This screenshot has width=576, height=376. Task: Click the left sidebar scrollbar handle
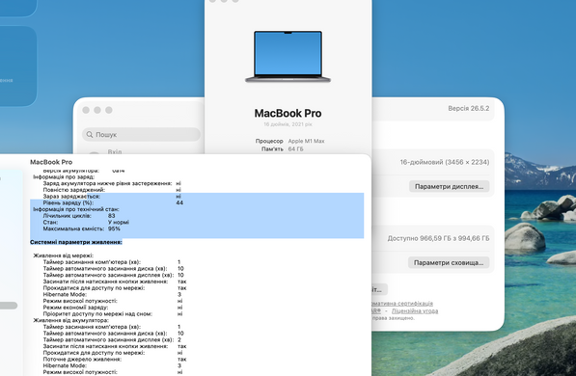click(x=8, y=306)
